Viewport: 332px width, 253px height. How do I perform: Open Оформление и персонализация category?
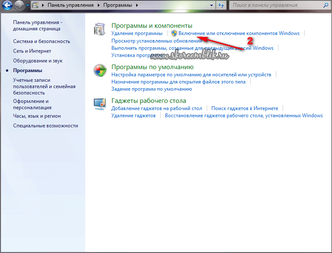(x=32, y=105)
